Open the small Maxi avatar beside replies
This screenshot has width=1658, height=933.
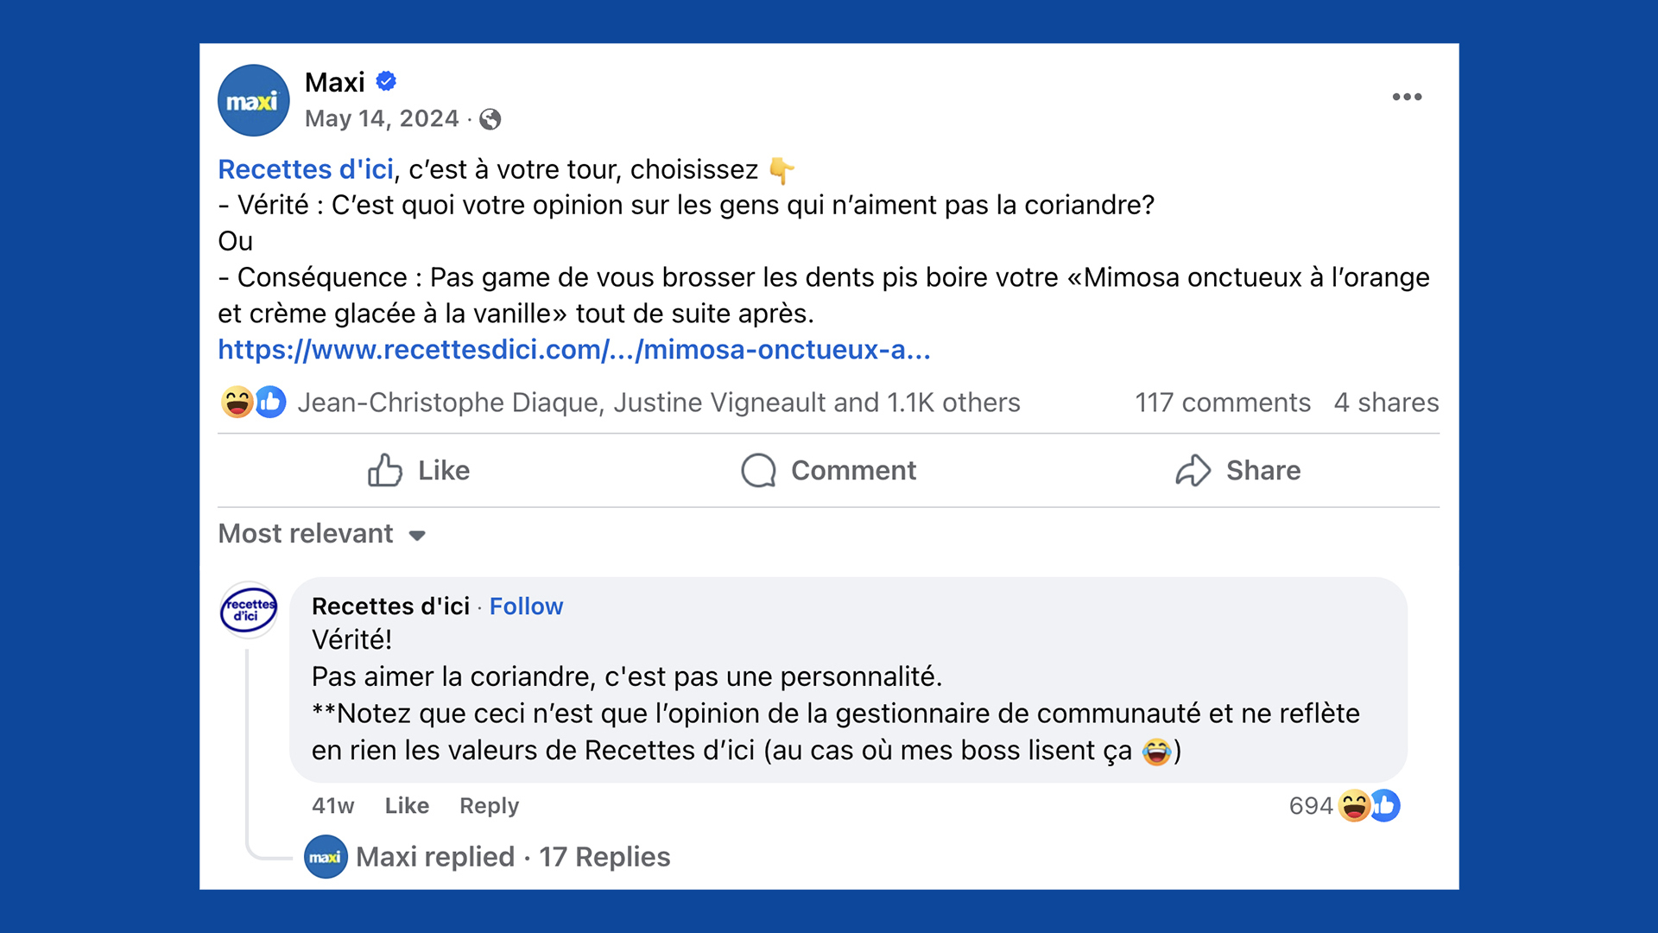(326, 857)
